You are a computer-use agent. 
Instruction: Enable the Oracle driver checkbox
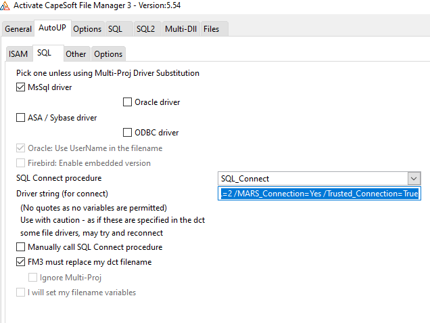[128, 102]
